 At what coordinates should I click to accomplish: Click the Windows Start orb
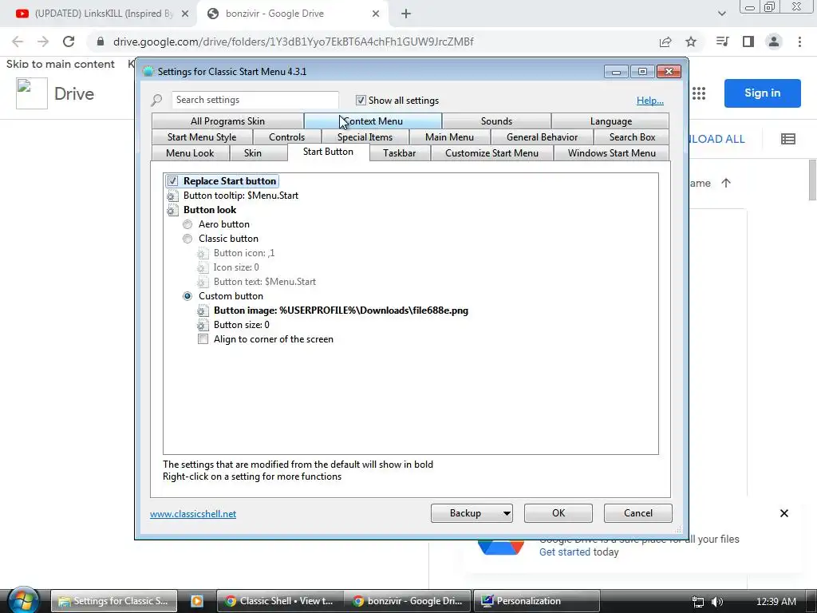22,599
